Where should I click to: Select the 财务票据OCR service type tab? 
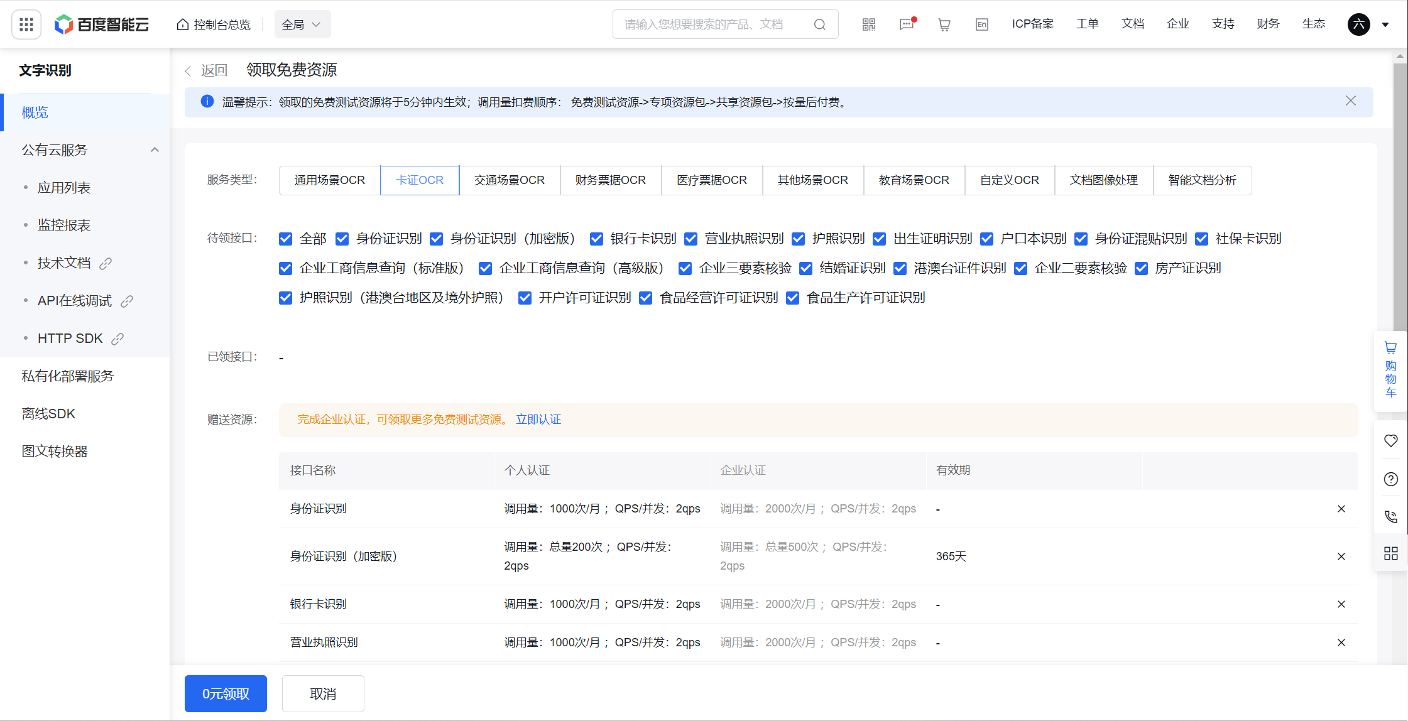(x=611, y=180)
